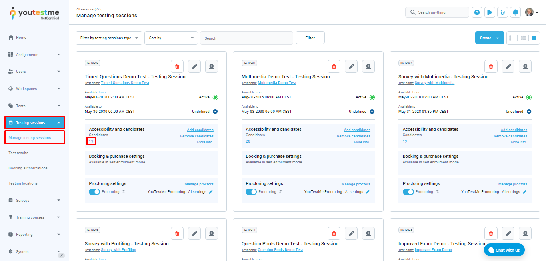Collapse the left sidebar menu

pos(61,255)
